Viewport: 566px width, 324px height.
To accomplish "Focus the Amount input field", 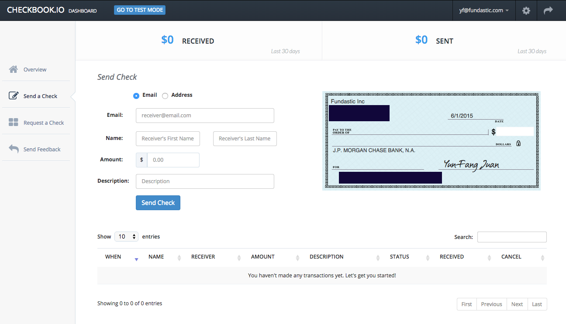I will point(173,160).
